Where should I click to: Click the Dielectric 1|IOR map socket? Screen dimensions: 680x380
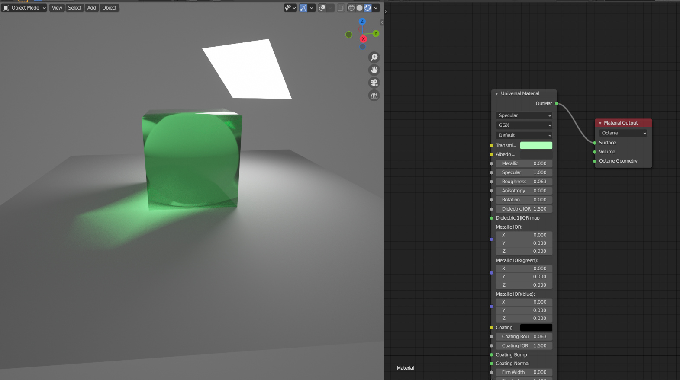pos(491,218)
